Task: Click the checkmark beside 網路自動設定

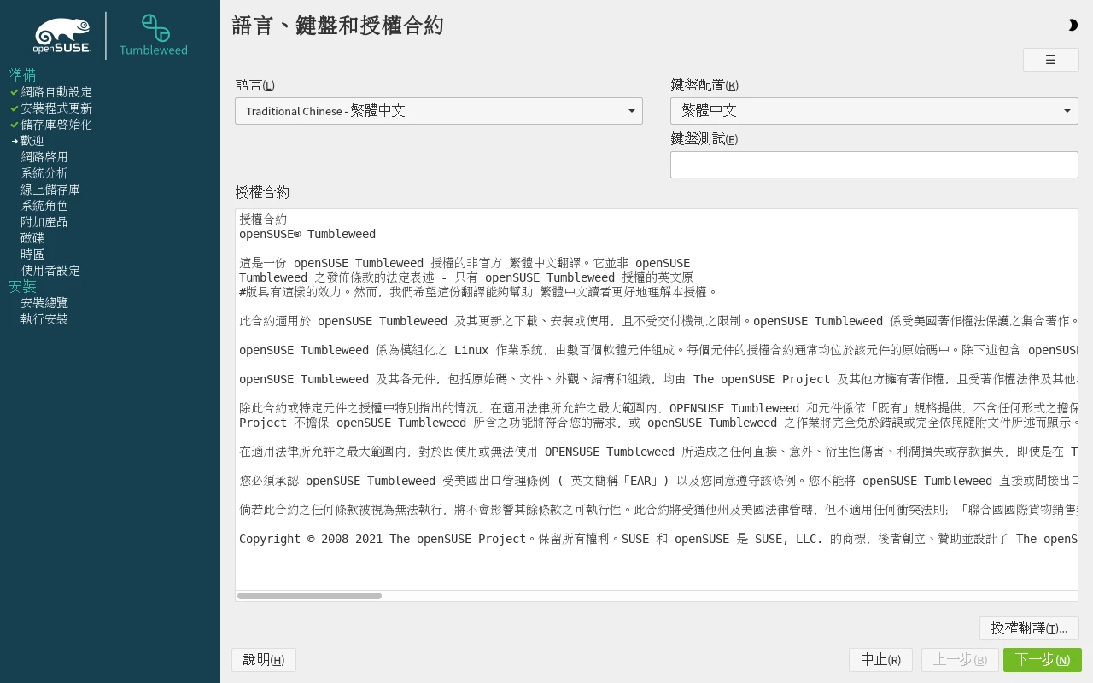Action: click(15, 92)
